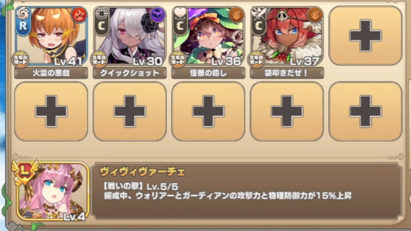
Task: Add a member in last bottom-row slot
Action: (x=365, y=111)
